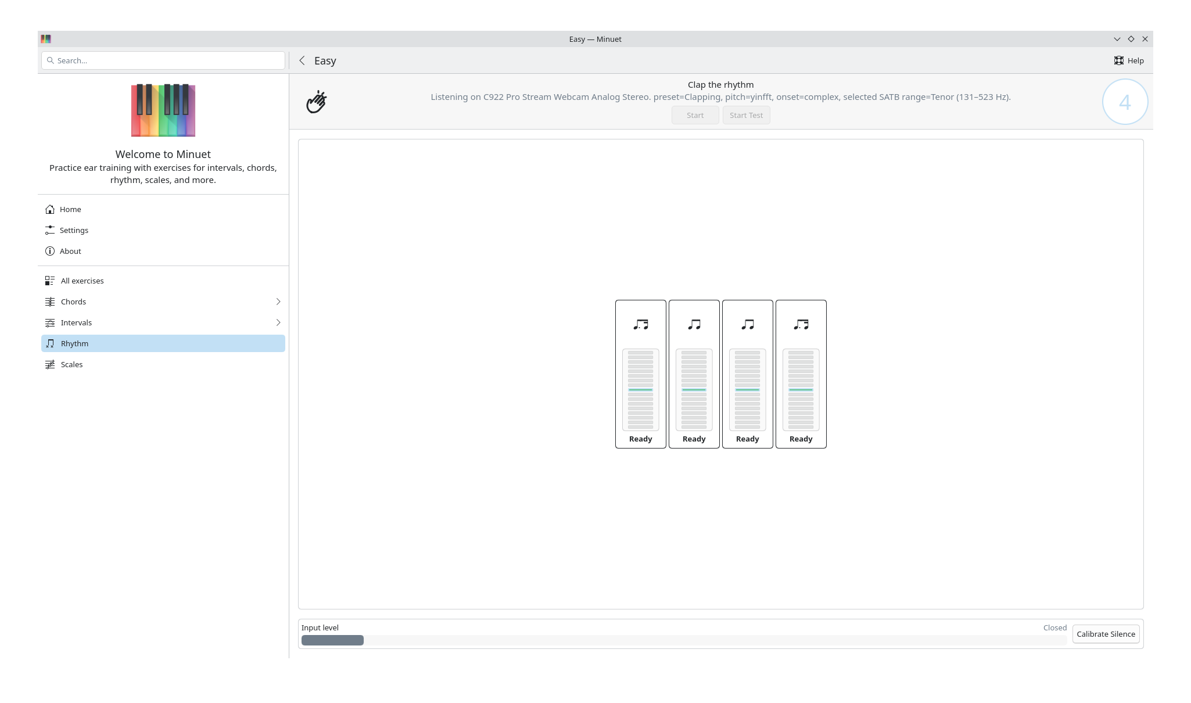This screenshot has height=703, width=1191.
Task: Click the Input level meter bar
Action: click(684, 640)
